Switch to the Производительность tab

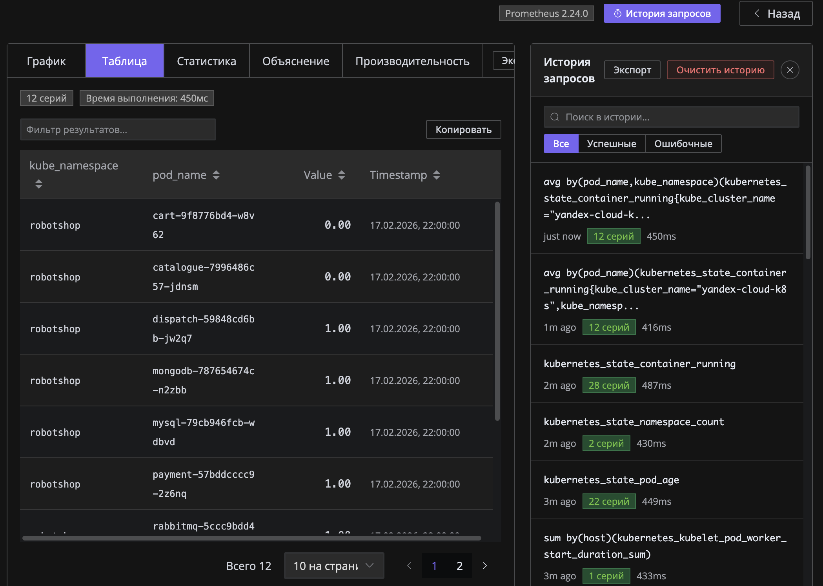tap(412, 61)
